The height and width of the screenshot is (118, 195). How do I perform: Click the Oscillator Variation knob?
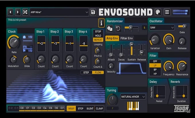click(155, 40)
